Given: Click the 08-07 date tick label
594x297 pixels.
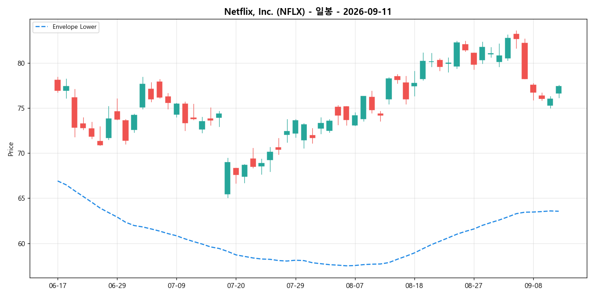Looking at the screenshot, I should point(355,285).
